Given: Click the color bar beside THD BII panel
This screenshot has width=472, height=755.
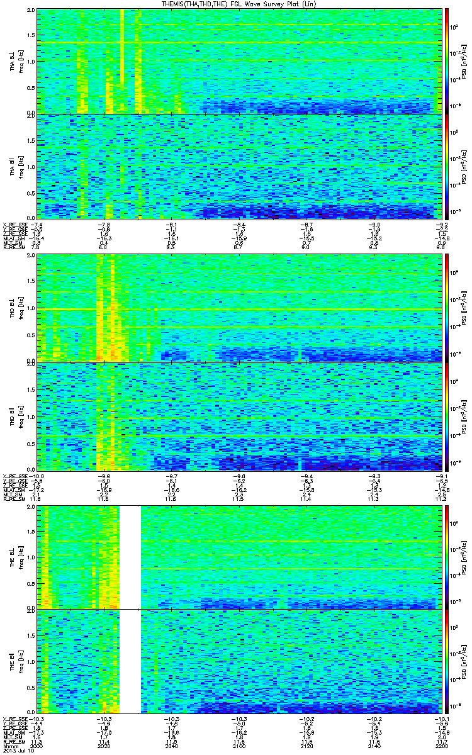Looking at the screenshot, I should (x=446, y=417).
